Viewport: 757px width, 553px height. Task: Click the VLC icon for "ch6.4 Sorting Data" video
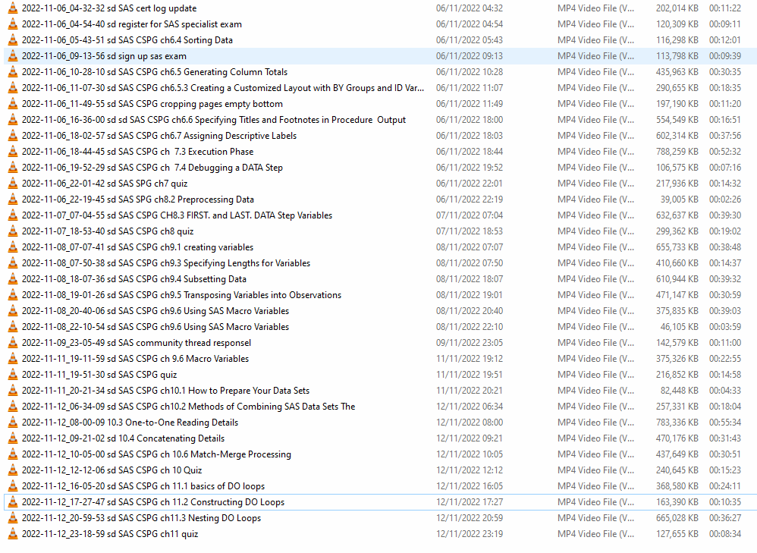pos(13,40)
